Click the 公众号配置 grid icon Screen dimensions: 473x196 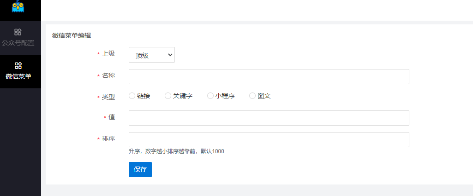tap(18, 32)
